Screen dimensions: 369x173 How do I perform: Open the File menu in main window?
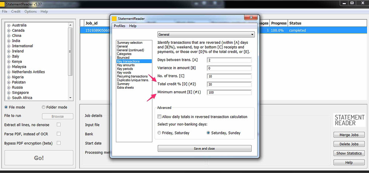click(4, 11)
